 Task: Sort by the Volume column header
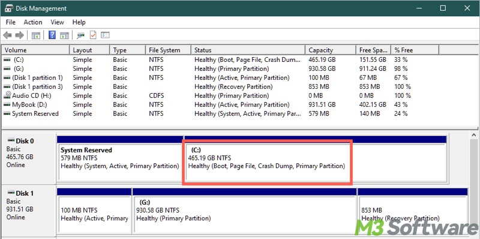point(36,50)
